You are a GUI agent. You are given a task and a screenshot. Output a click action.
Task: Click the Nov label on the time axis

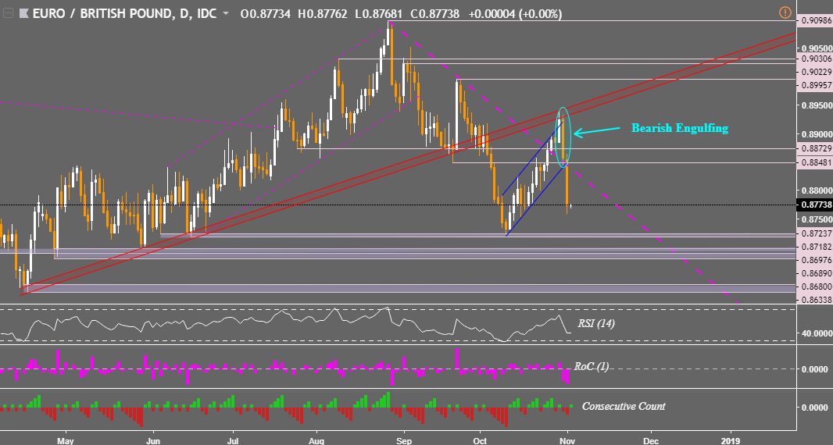coord(567,441)
